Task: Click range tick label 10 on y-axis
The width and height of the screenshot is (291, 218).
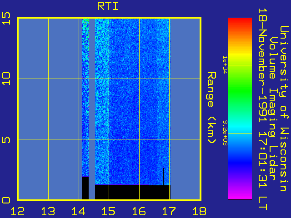Action: (6, 79)
